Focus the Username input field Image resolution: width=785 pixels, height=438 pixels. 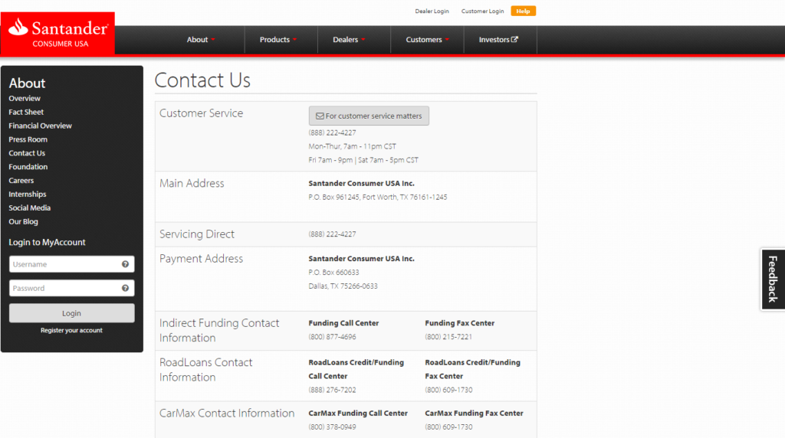(x=71, y=264)
